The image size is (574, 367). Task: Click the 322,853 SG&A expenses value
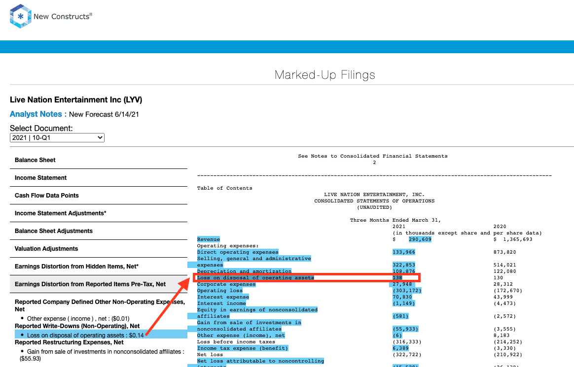pos(404,265)
